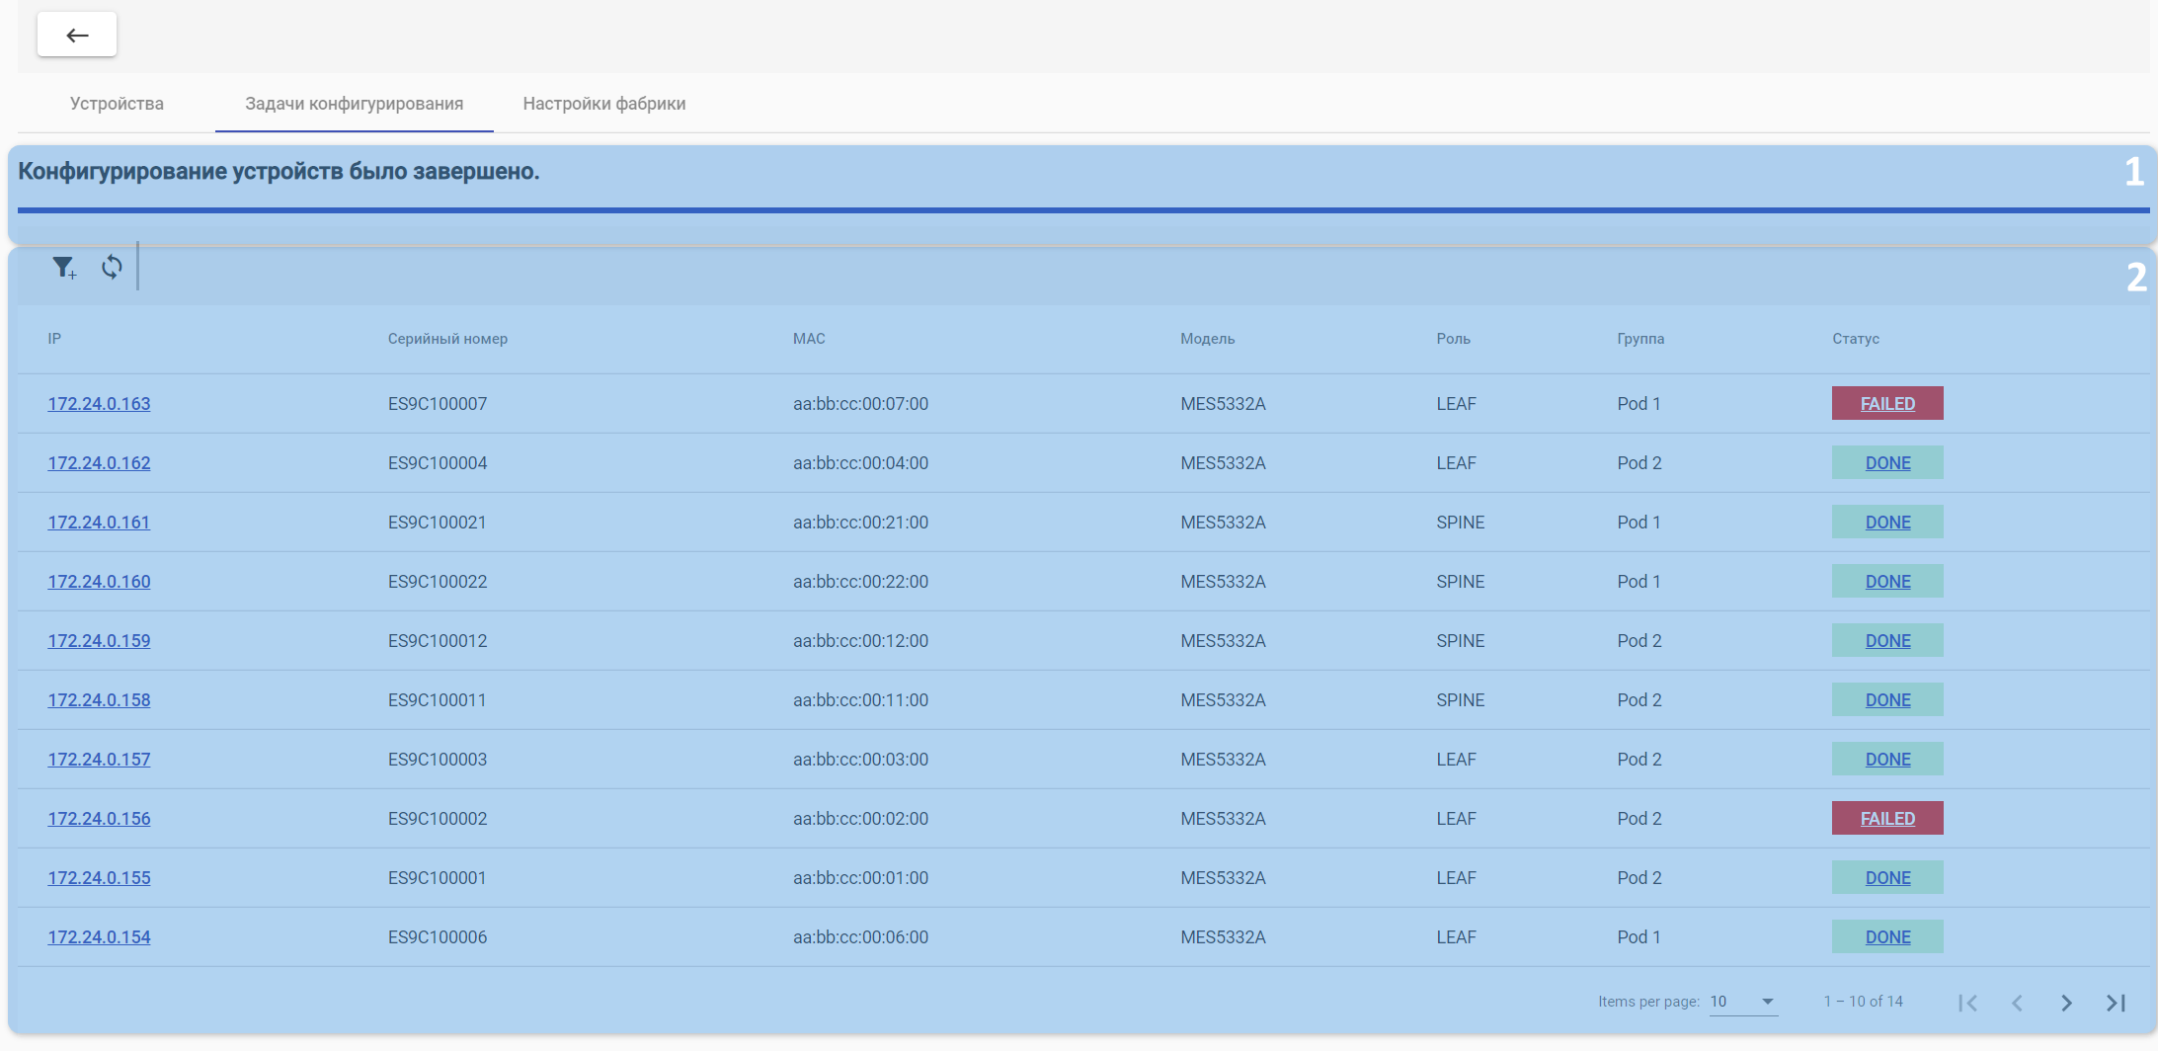Screen dimensions: 2158x1051
Task: View FAILED status for serial ES9C100007
Action: click(x=1887, y=403)
